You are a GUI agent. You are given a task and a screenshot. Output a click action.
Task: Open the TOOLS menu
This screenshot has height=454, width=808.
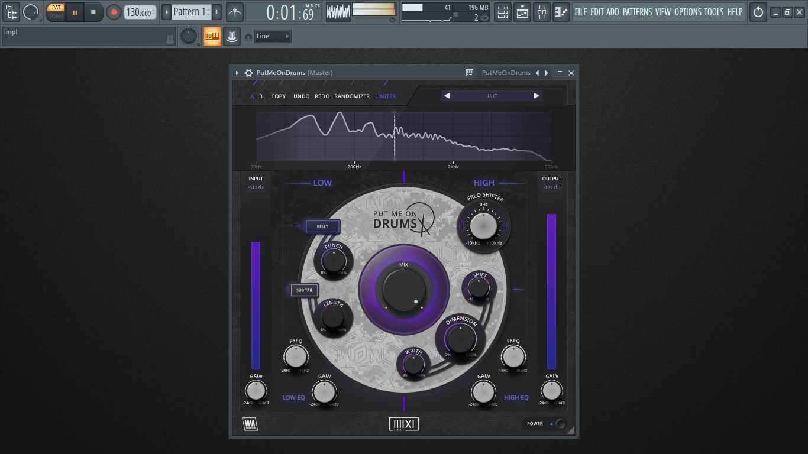tap(714, 12)
